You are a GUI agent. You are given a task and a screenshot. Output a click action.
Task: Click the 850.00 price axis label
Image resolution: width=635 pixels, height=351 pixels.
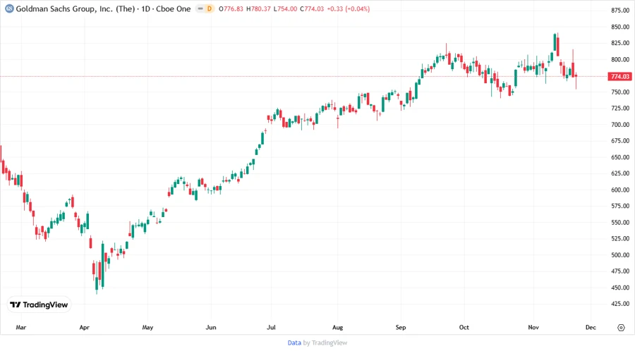pos(620,27)
